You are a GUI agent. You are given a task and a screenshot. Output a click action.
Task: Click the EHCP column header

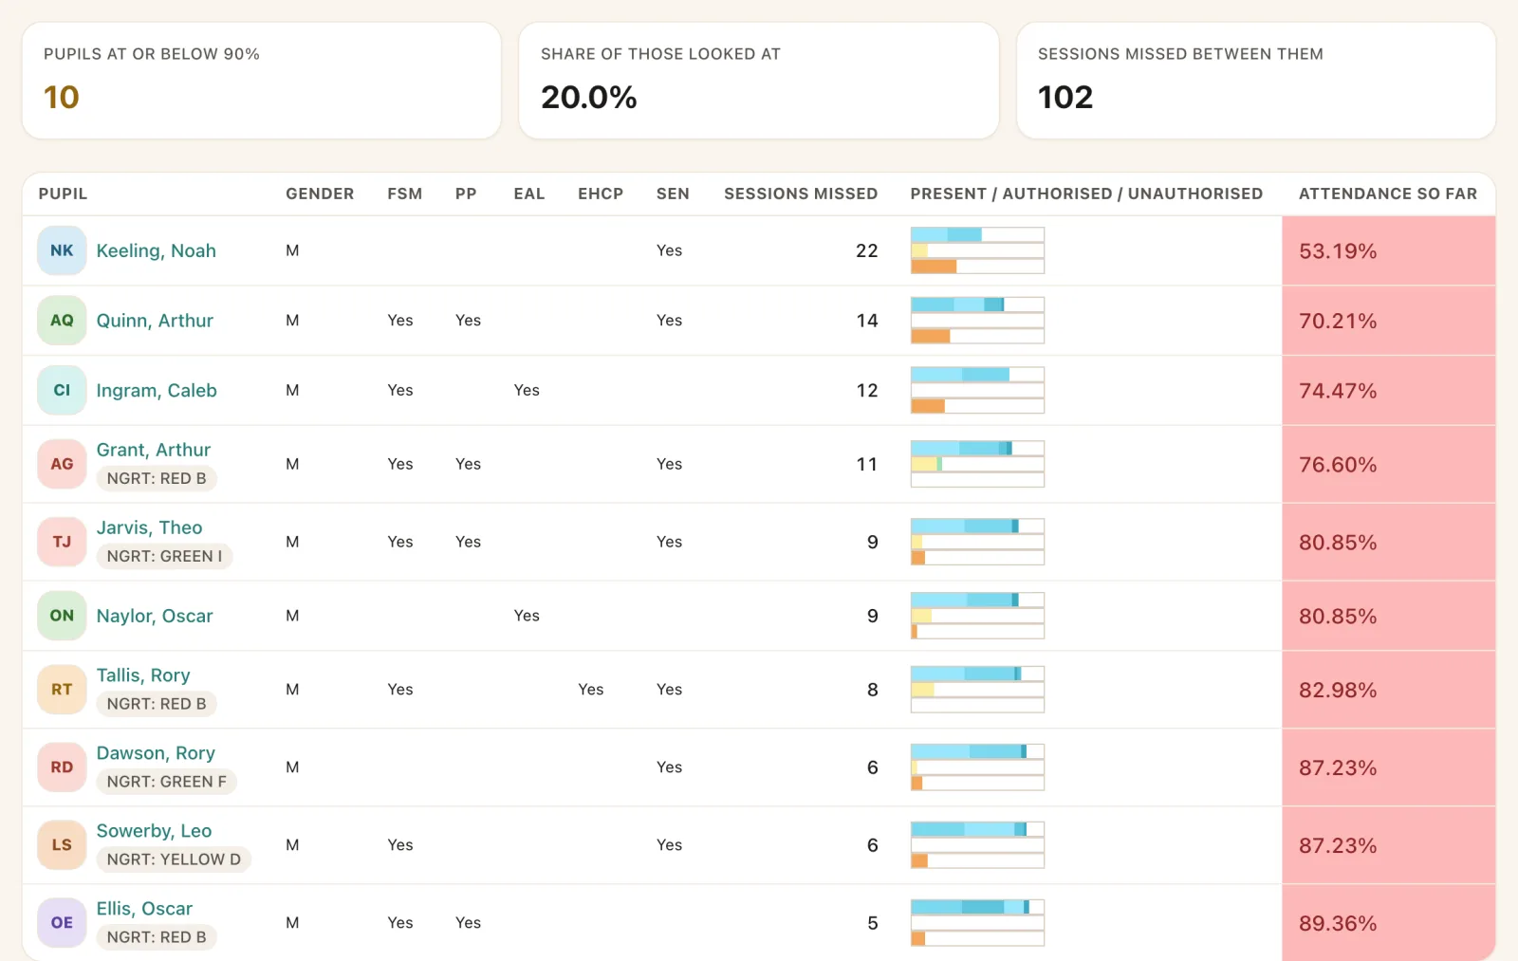coord(601,194)
